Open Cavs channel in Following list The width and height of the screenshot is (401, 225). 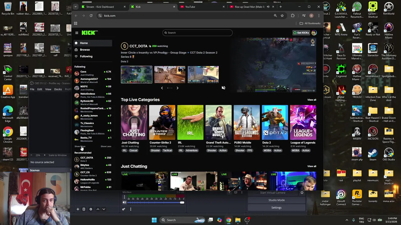[x=93, y=73]
